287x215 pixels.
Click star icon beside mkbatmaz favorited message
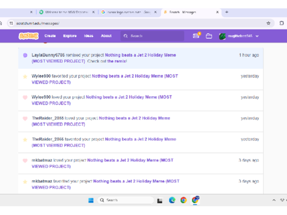25,182
